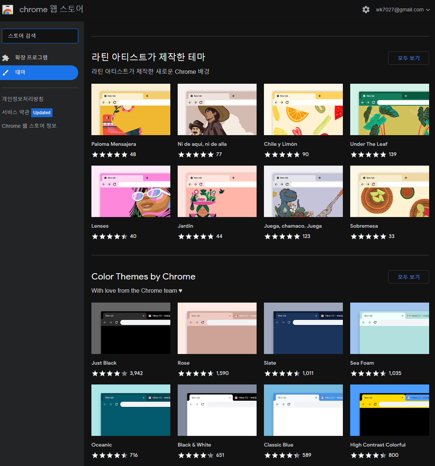Viewport: 435px width, 466px height.
Task: Open Lenses theme thumbnail
Action: [131, 191]
